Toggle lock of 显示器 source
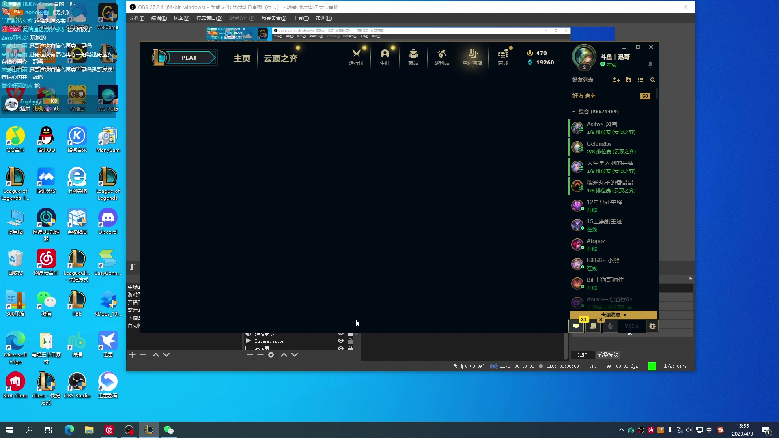The height and width of the screenshot is (438, 779). point(350,348)
